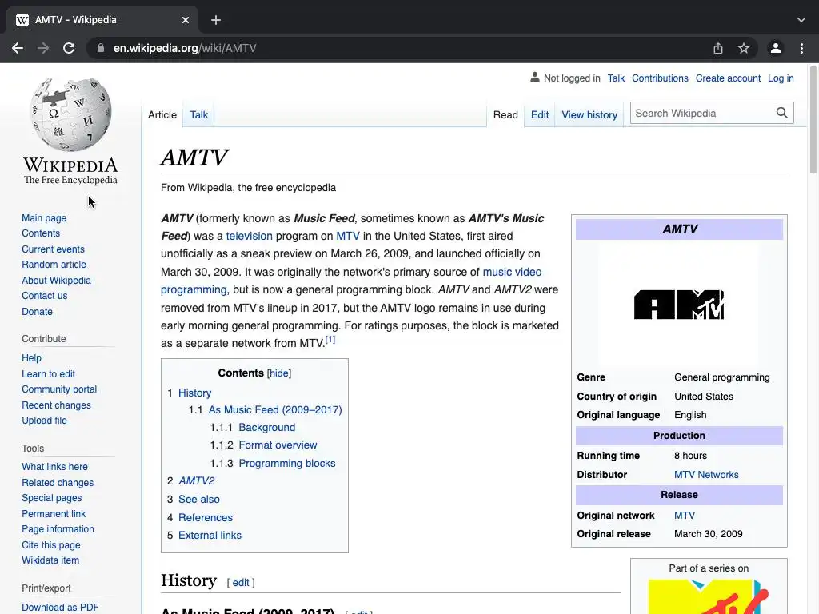The height and width of the screenshot is (614, 819).
Task: Jump to See also in contents
Action: click(x=198, y=500)
